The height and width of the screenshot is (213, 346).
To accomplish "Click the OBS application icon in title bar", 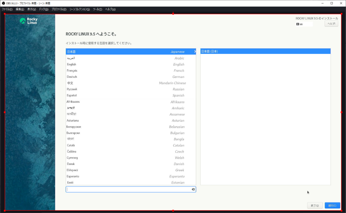I will pyautogui.click(x=3, y=3).
